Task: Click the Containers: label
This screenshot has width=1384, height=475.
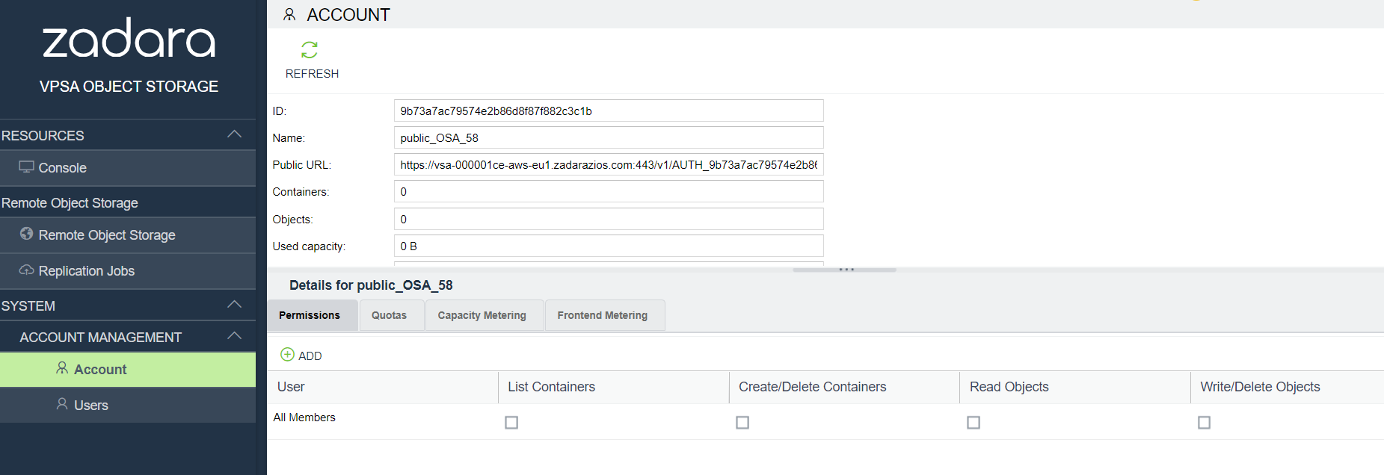Action: point(301,192)
